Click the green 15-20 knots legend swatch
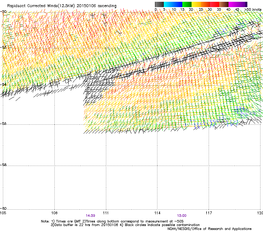The width and height of the screenshot is (263, 231). point(187,4)
